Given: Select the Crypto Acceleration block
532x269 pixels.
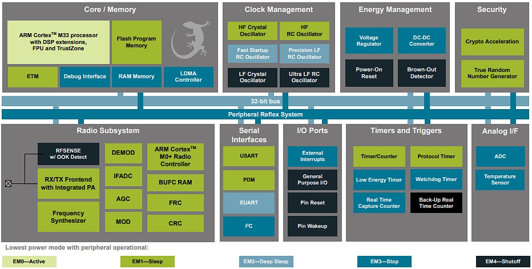Looking at the screenshot, I should tap(492, 42).
